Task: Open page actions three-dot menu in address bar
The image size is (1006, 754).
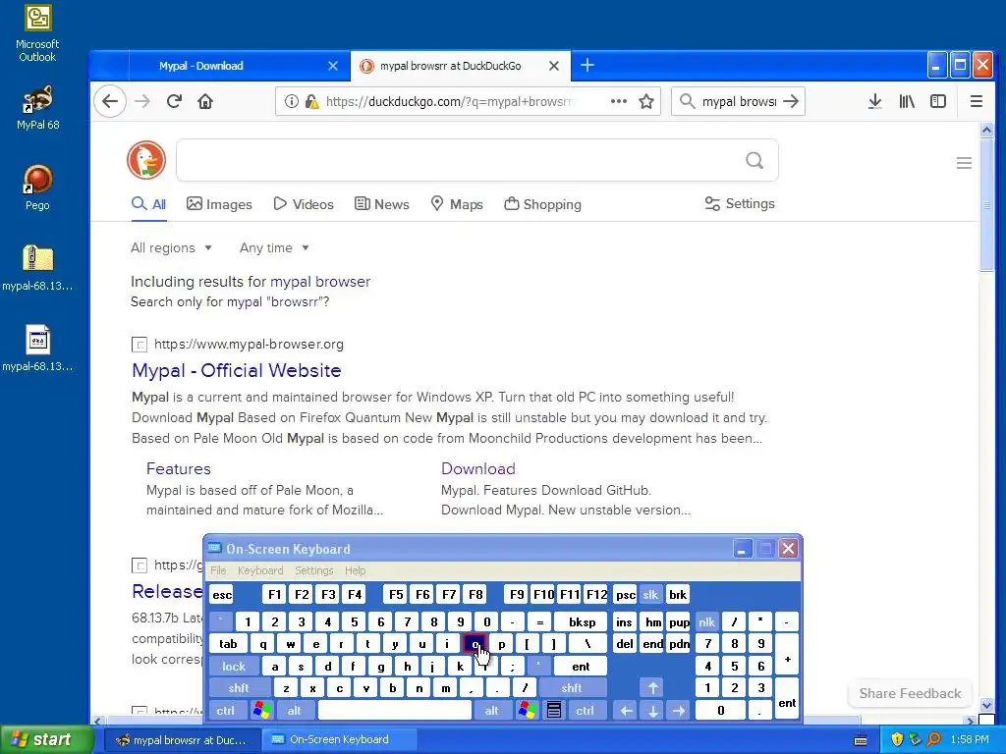Action: (619, 101)
